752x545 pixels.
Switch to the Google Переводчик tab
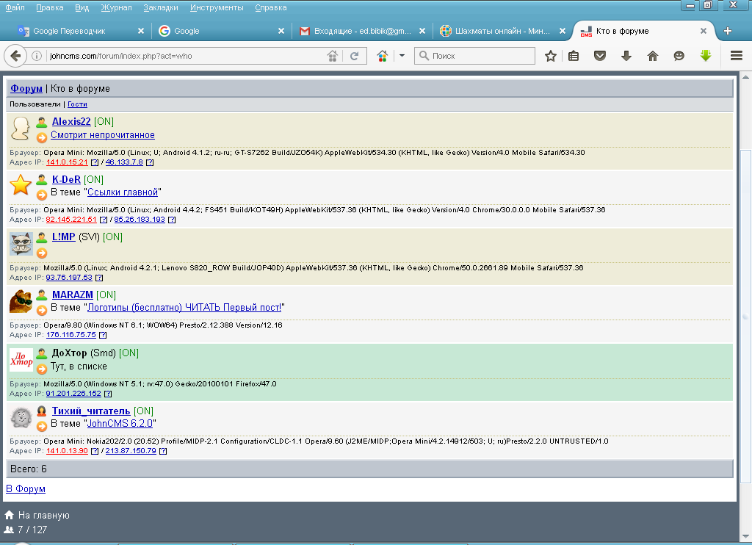coord(69,31)
